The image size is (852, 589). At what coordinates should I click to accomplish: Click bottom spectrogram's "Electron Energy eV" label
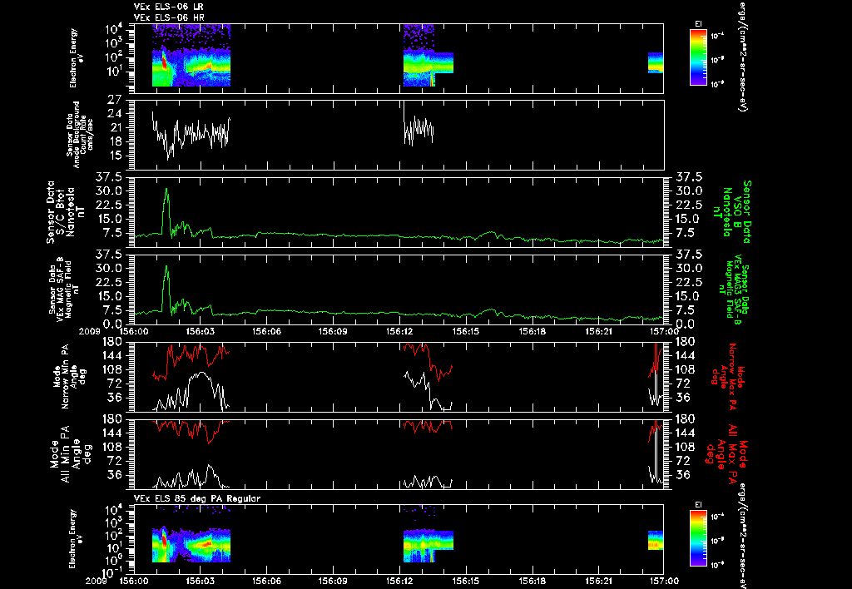(77, 539)
